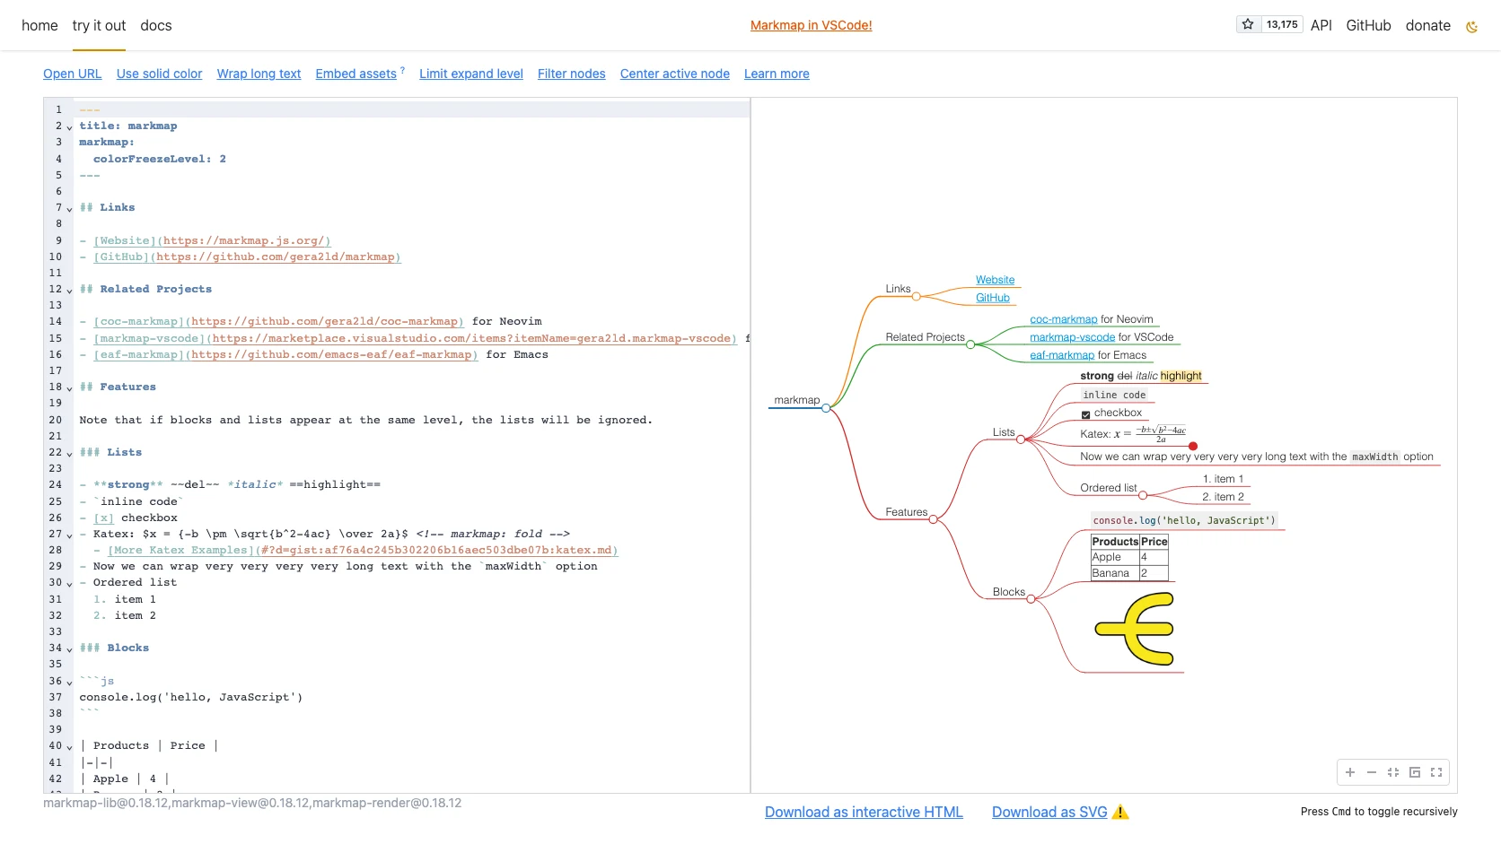
Task: Fold the Links heading at editor line 7
Action: [69, 209]
